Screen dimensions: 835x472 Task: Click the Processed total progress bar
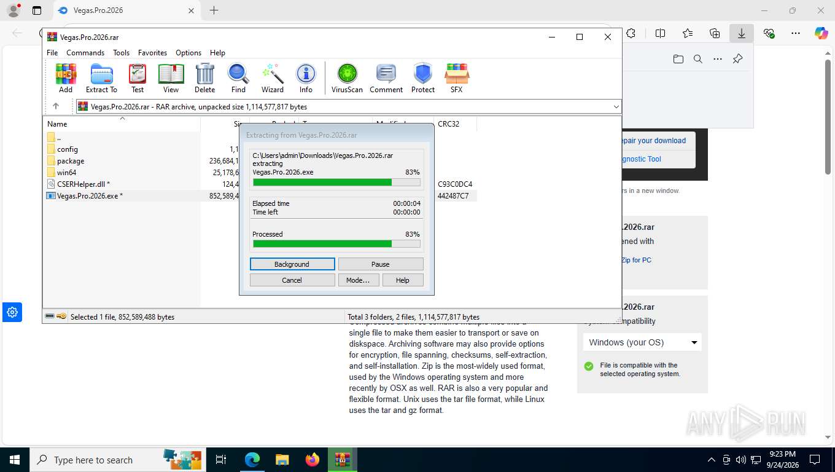point(336,244)
